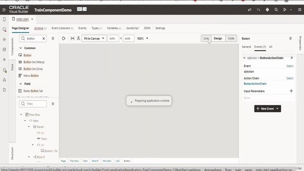Close the main-start editor tab
This screenshot has width=304, height=171.
click(32, 19)
